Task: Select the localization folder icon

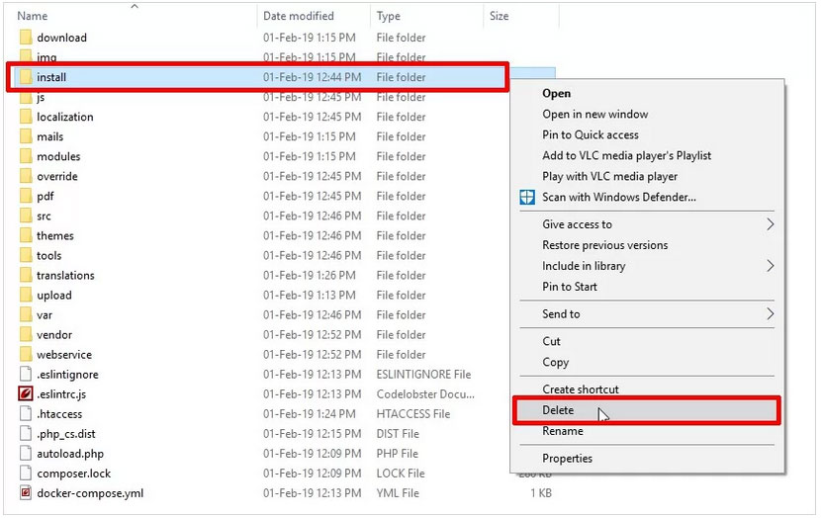Action: tap(26, 117)
